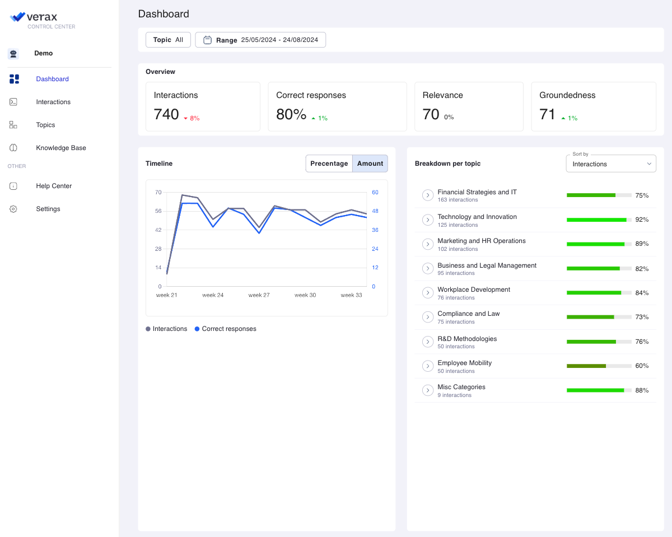672x537 pixels.
Task: Expand Financial Strategies and IT topic
Action: 428,195
